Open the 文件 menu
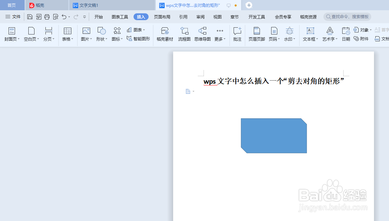 click(13, 17)
